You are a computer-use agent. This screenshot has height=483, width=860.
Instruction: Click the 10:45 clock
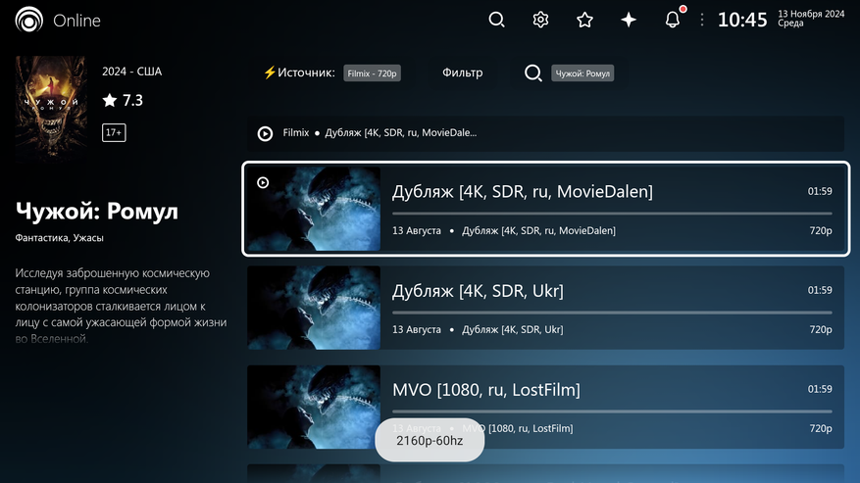pos(742,20)
